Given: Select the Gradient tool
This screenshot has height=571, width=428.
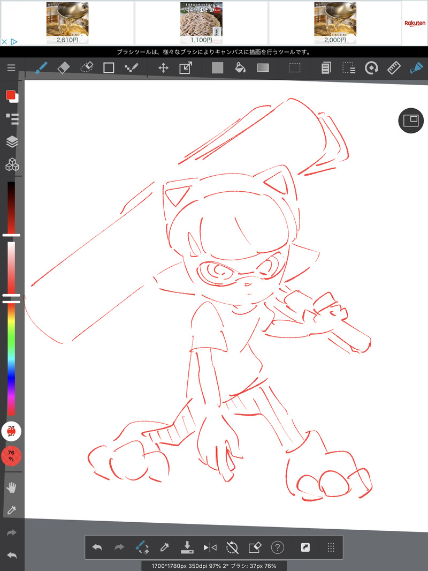Looking at the screenshot, I should tap(263, 68).
